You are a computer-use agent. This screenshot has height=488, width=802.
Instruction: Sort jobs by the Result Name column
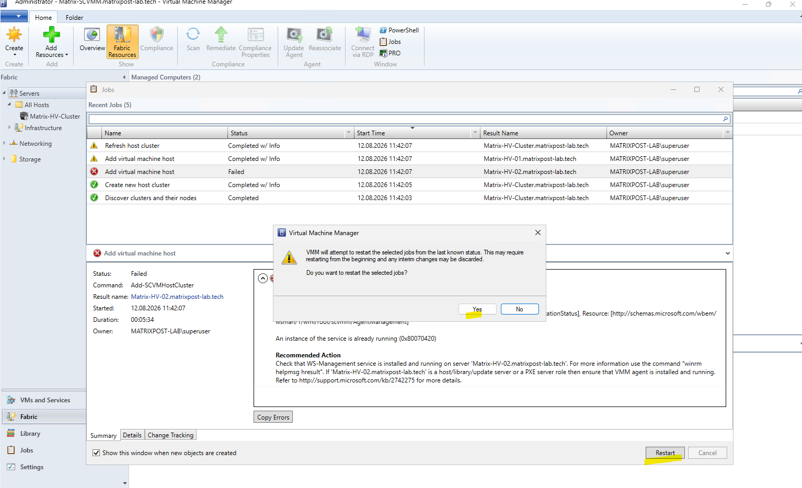[x=543, y=133]
